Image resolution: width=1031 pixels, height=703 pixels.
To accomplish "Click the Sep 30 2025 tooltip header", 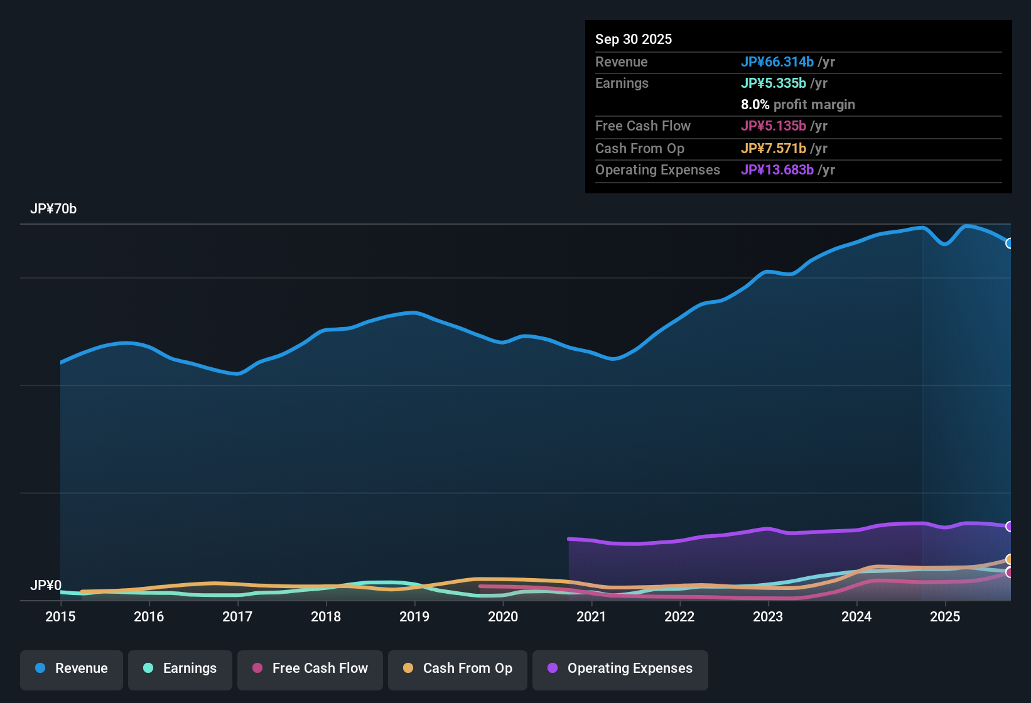I will tap(634, 39).
